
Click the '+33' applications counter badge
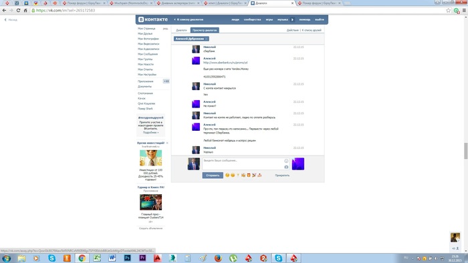[x=166, y=81]
